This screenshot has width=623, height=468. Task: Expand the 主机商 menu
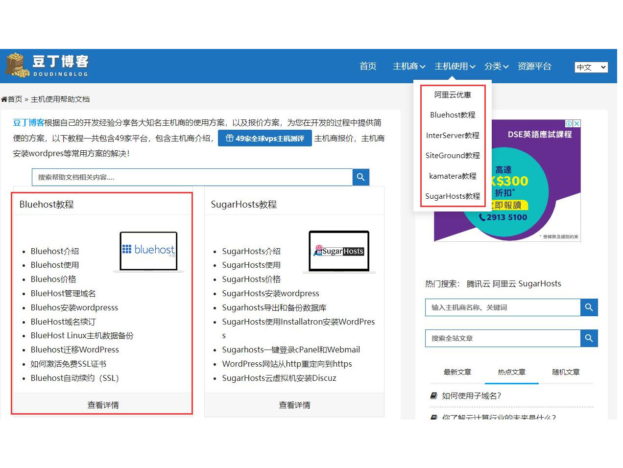(x=409, y=66)
